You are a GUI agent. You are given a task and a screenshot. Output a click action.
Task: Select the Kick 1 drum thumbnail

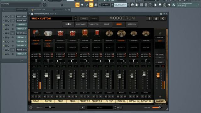(x=36, y=33)
